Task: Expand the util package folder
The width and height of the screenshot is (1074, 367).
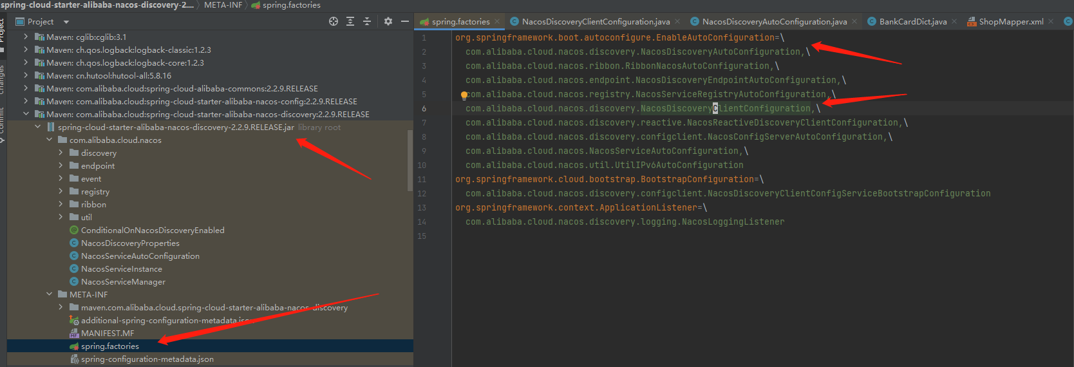Action: tap(61, 217)
